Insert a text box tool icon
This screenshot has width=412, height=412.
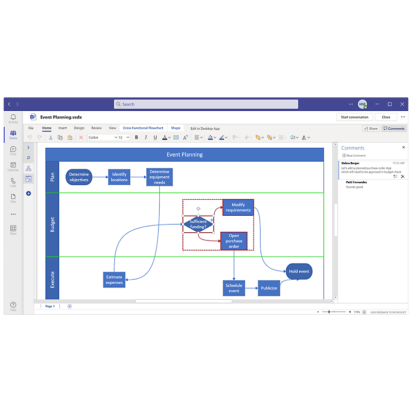[176, 137]
